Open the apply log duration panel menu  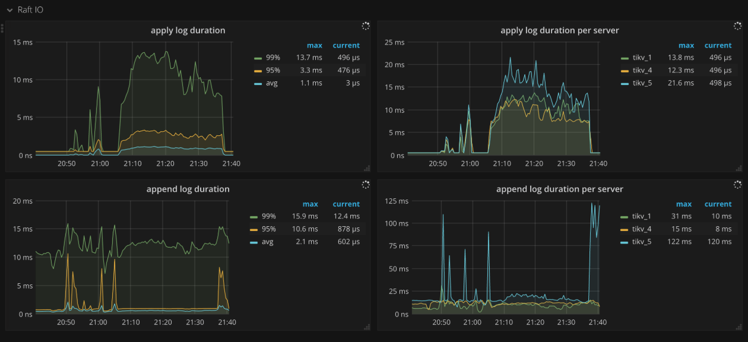click(x=188, y=30)
